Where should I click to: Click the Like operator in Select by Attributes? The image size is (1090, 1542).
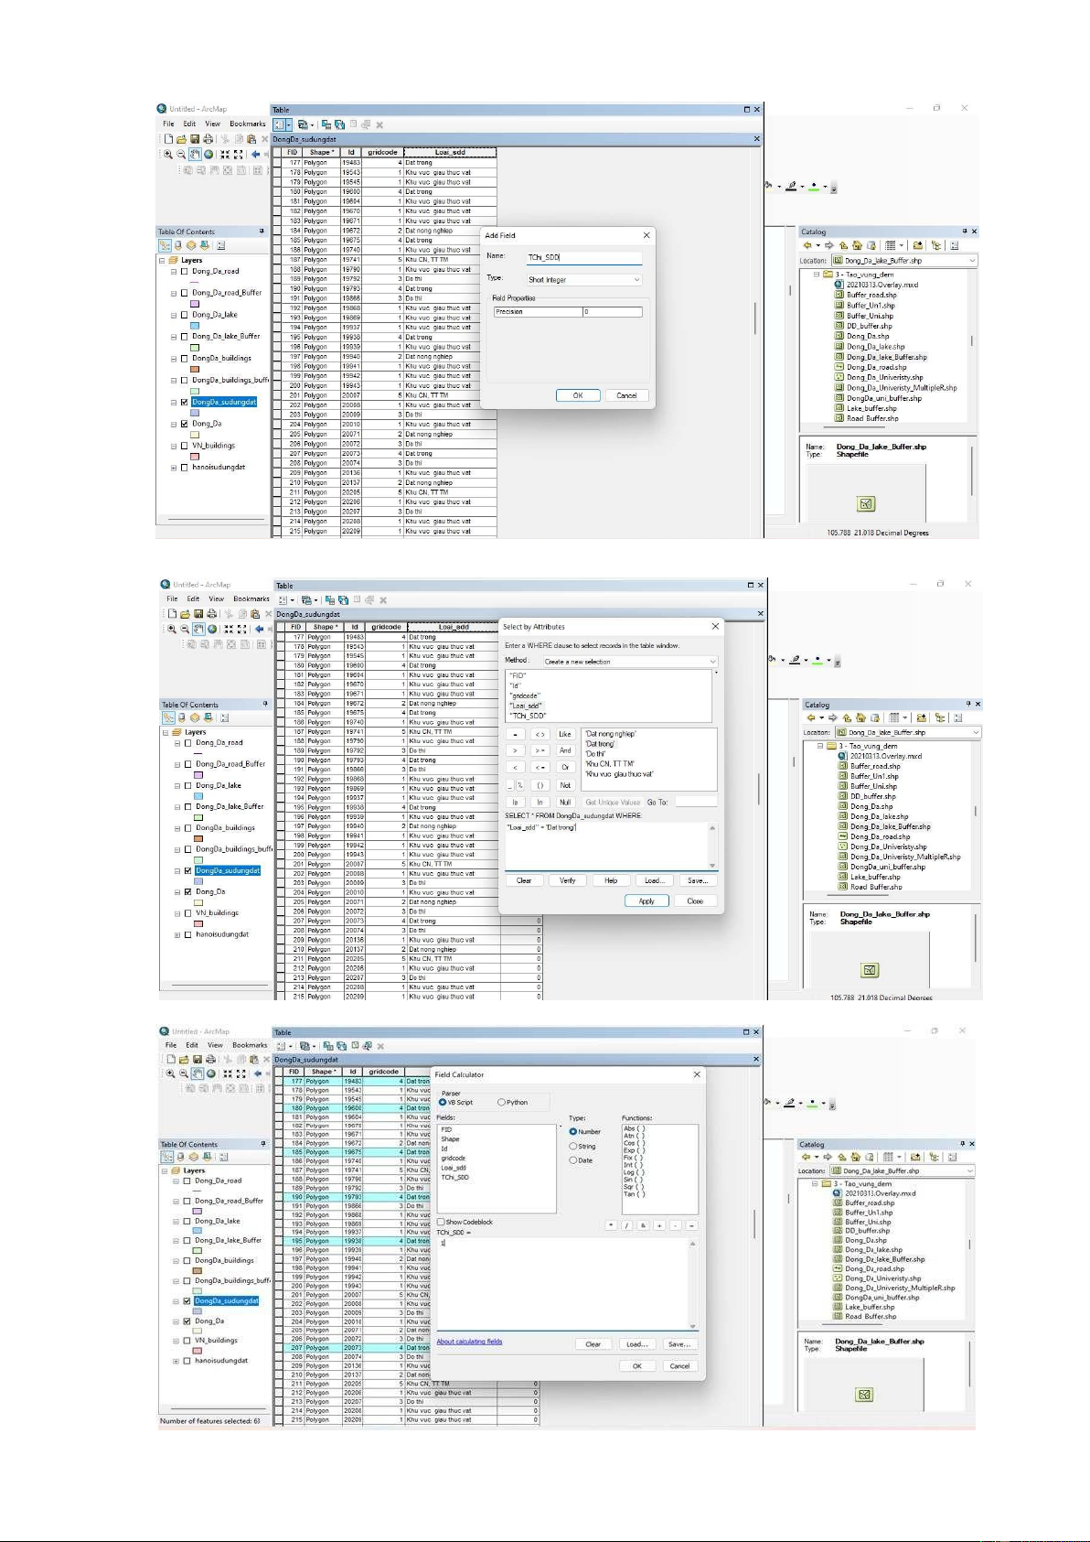pos(565,734)
